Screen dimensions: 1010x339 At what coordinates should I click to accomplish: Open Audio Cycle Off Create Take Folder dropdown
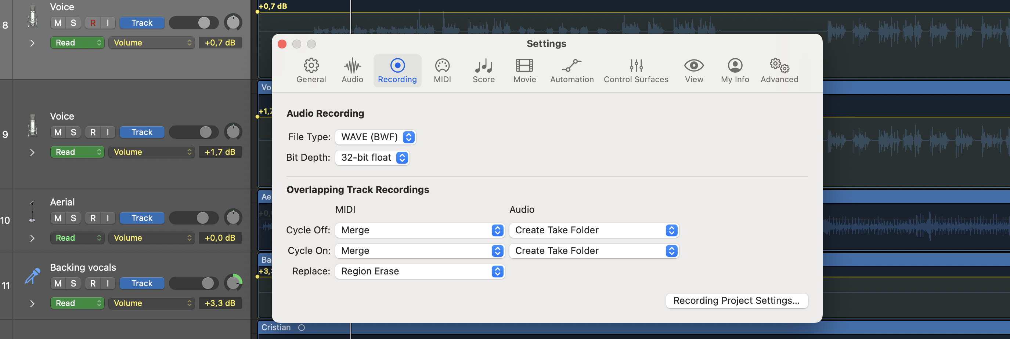click(x=594, y=230)
